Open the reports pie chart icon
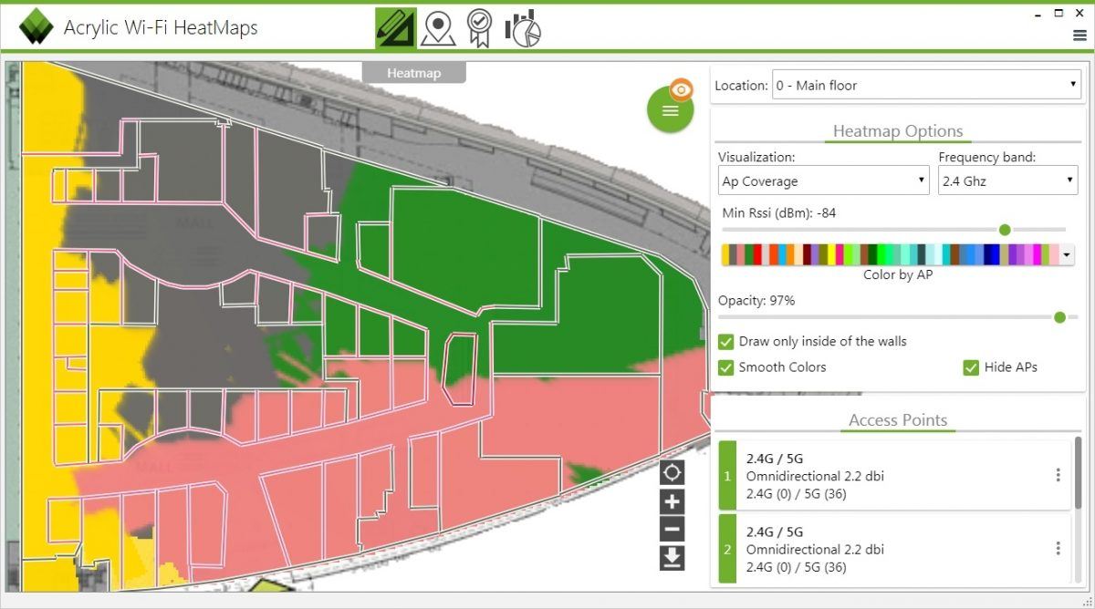This screenshot has width=1095, height=609. (522, 27)
